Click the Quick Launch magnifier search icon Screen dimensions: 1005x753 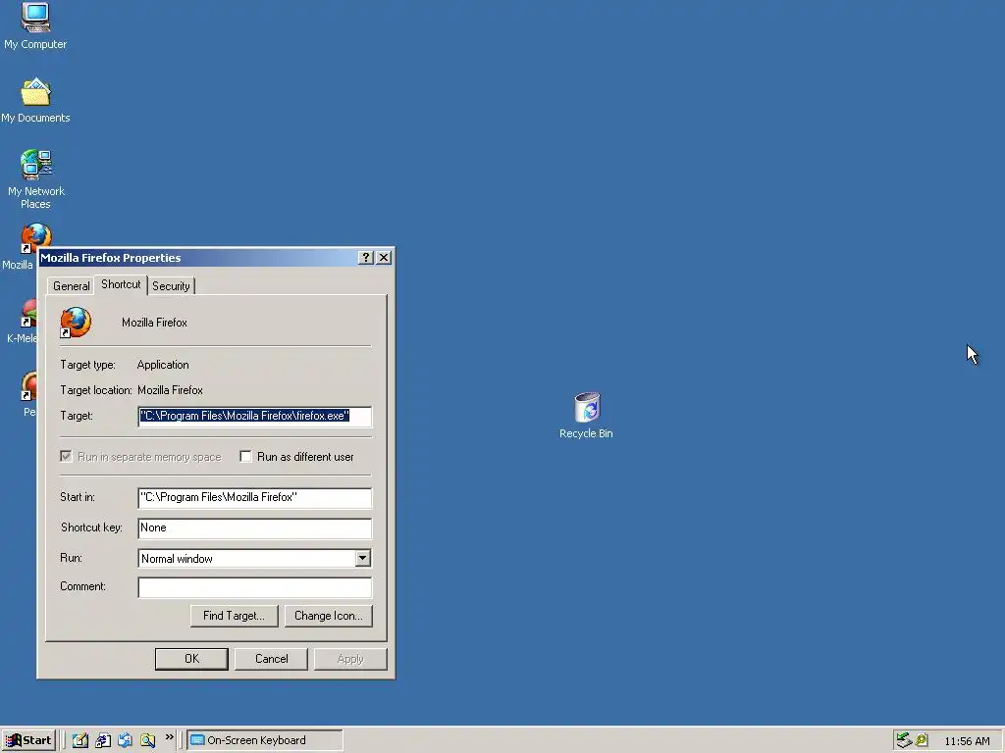[x=147, y=740]
